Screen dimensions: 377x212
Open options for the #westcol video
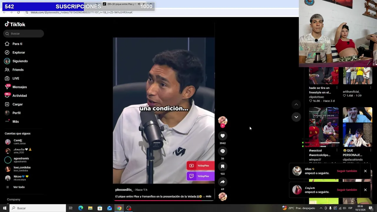point(337,150)
